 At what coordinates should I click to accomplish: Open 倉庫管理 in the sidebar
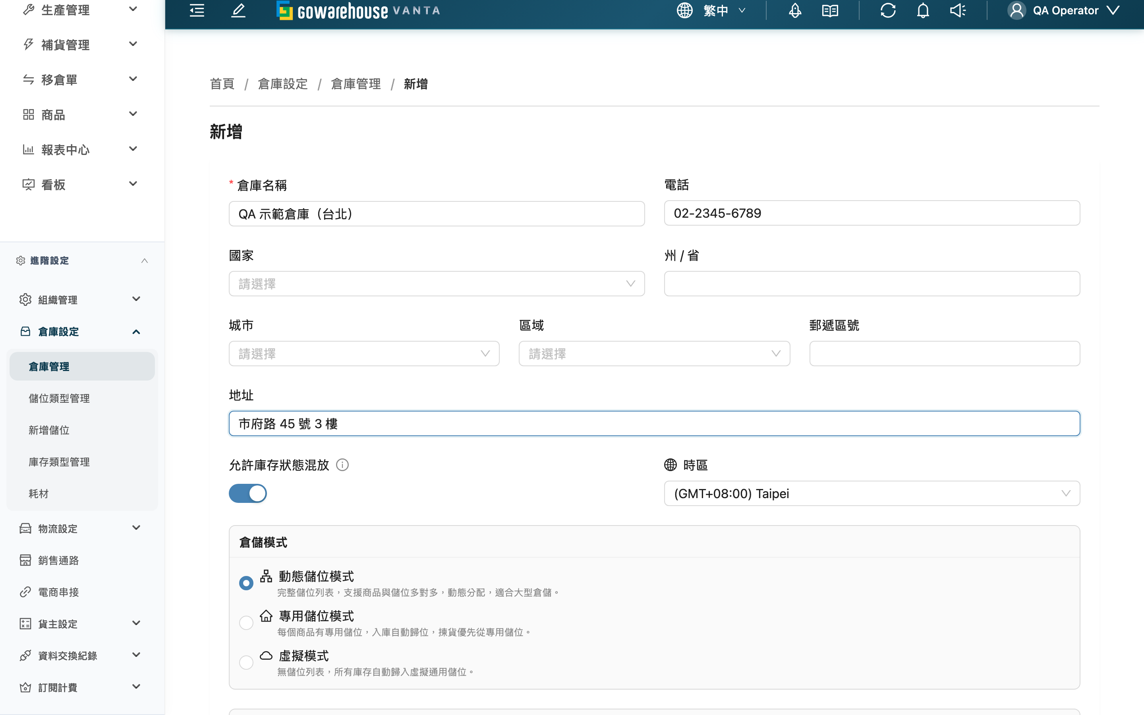click(x=82, y=367)
